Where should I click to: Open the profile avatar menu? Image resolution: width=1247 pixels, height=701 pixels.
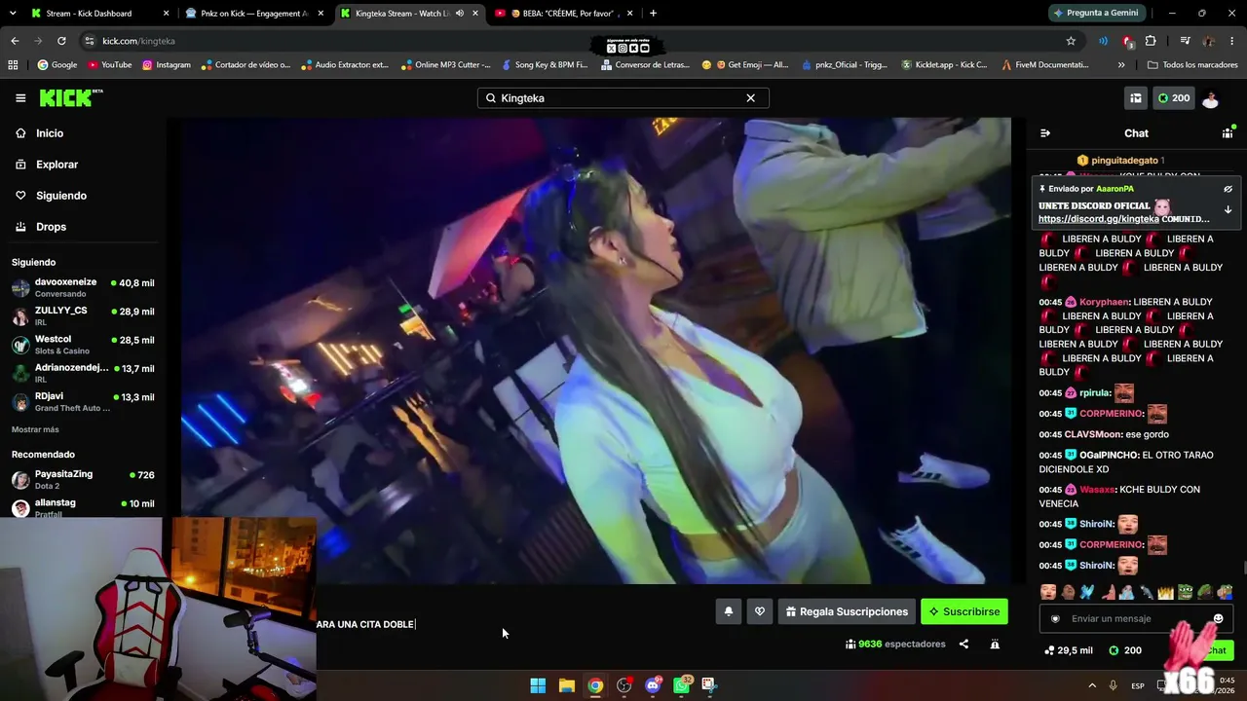coord(1211,98)
